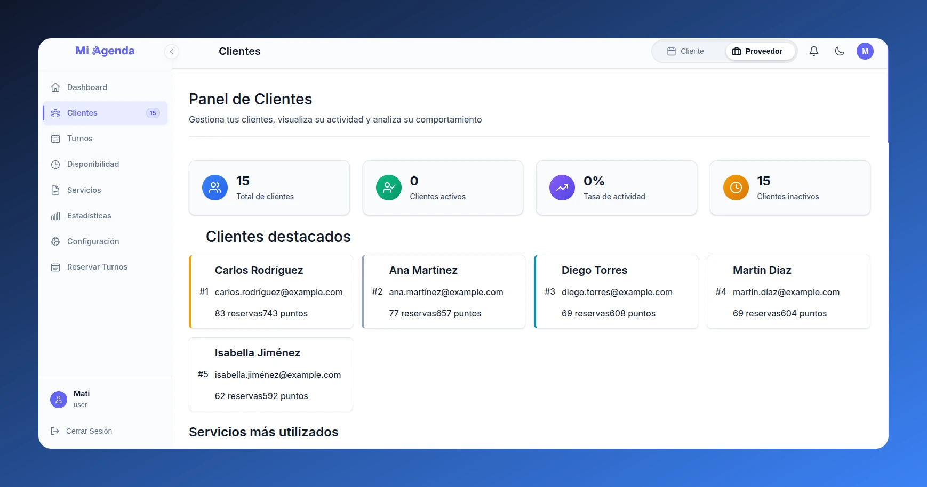Click email martín.díaz@example.com
The image size is (927, 487).
tap(786, 292)
